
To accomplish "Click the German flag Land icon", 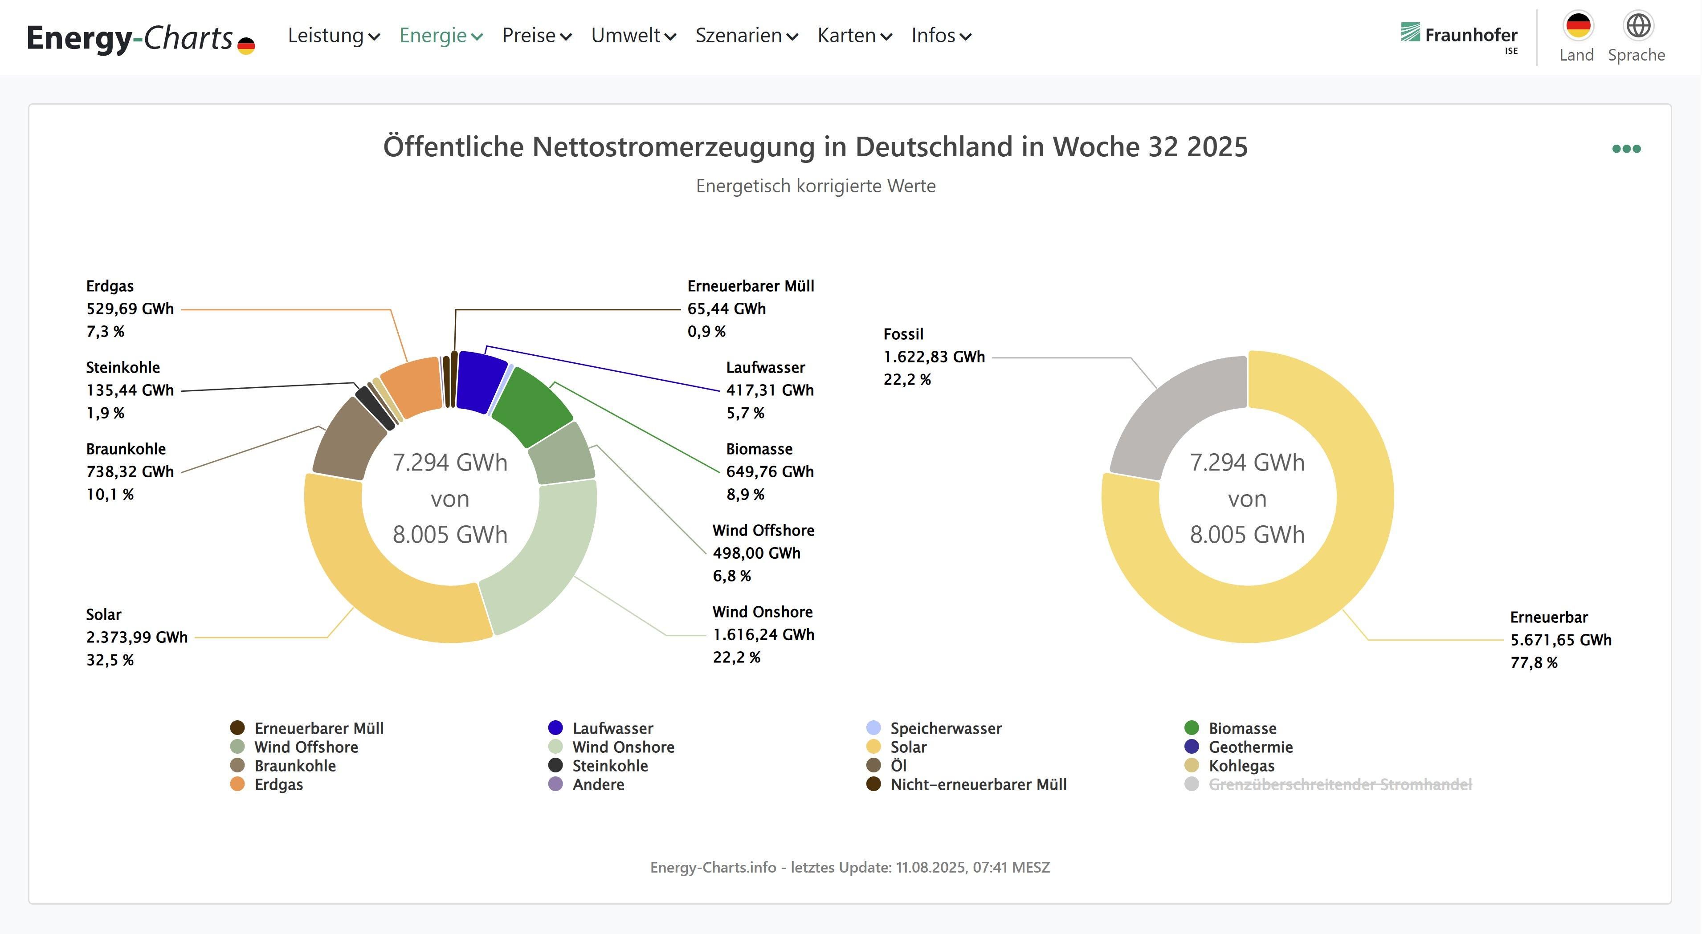I will pos(1577,26).
